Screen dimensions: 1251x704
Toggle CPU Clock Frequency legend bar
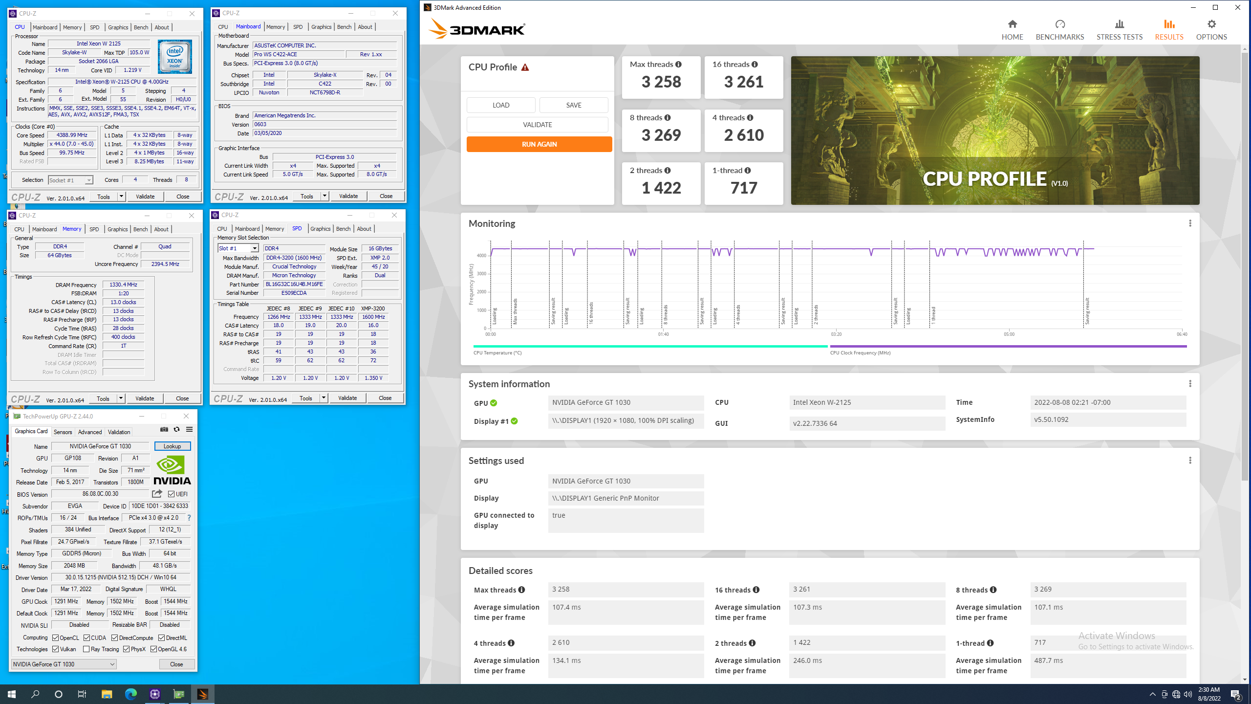1008,346
